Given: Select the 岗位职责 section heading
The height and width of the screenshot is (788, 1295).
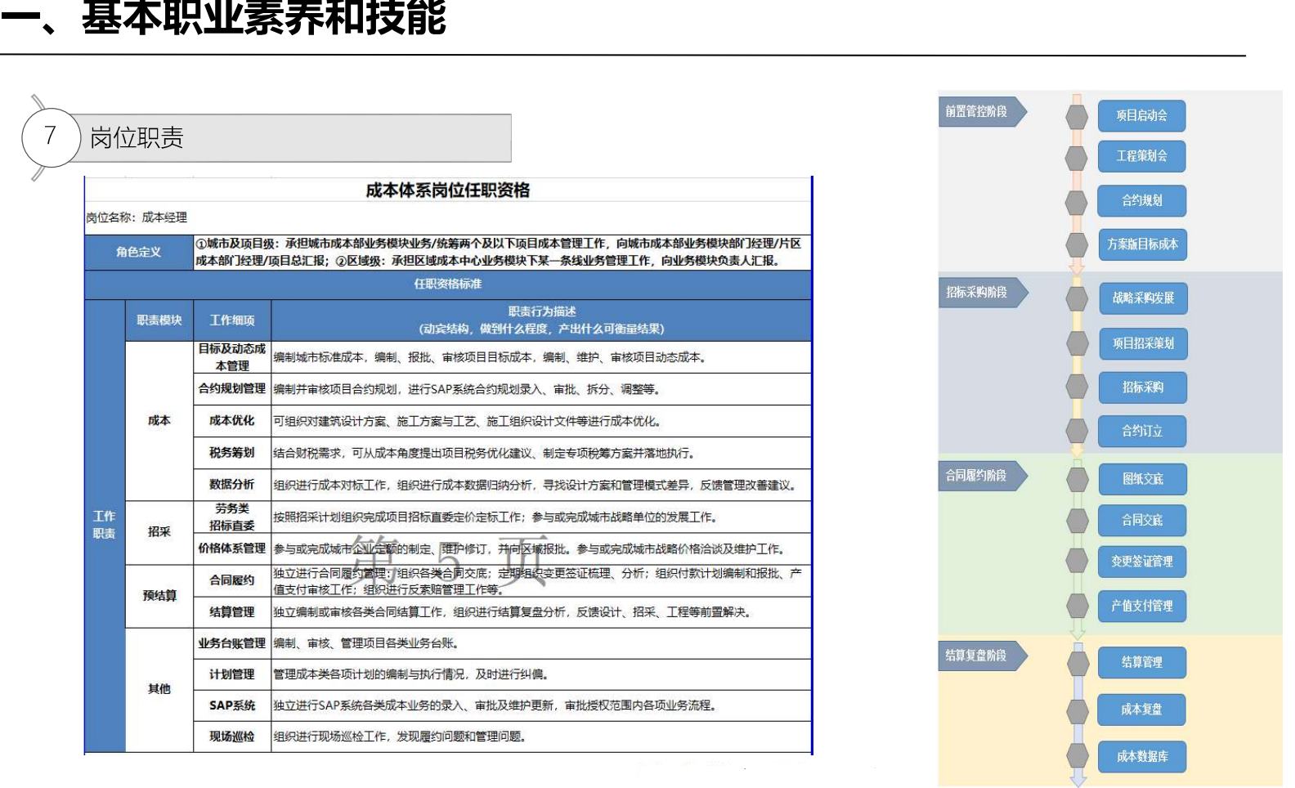Looking at the screenshot, I should point(137,137).
